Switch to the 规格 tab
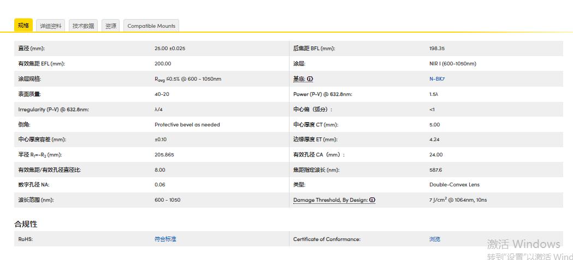573x260 pixels. click(x=23, y=26)
